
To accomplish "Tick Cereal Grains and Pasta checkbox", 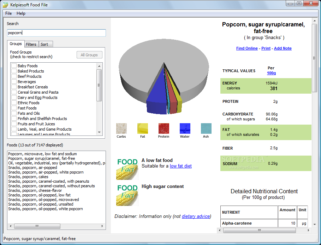I will pos(14,92).
